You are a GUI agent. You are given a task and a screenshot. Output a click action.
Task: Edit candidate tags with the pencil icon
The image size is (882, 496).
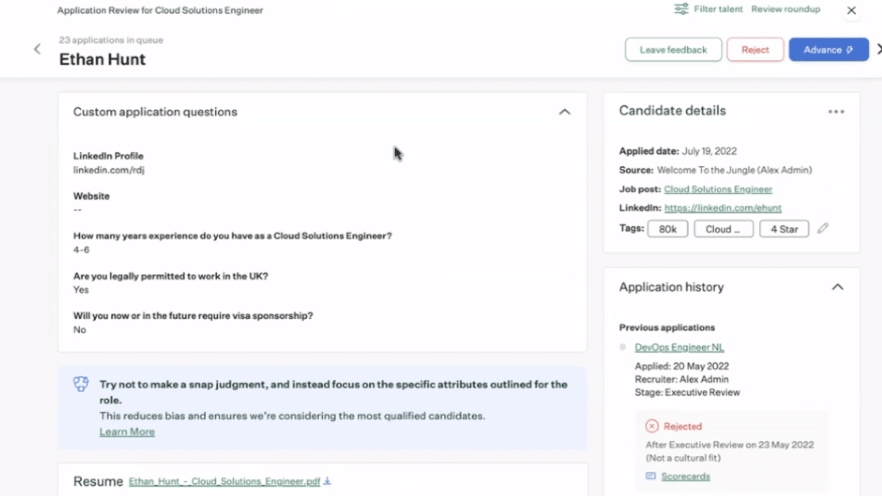[823, 228]
